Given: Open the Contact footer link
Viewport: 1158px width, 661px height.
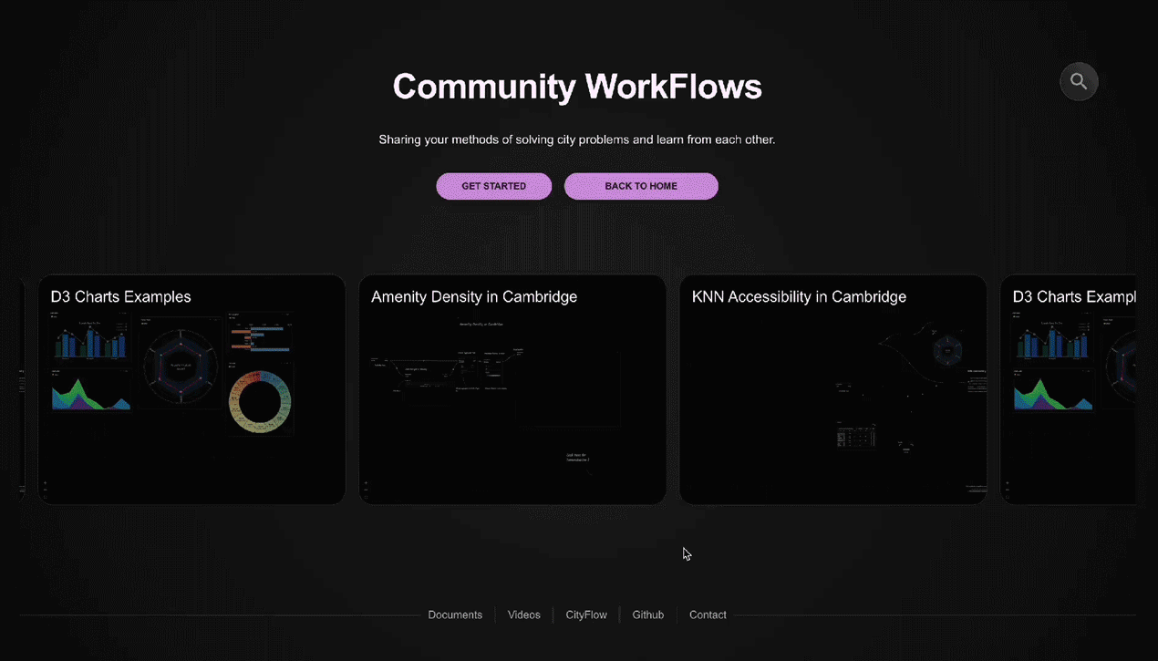Looking at the screenshot, I should (708, 615).
